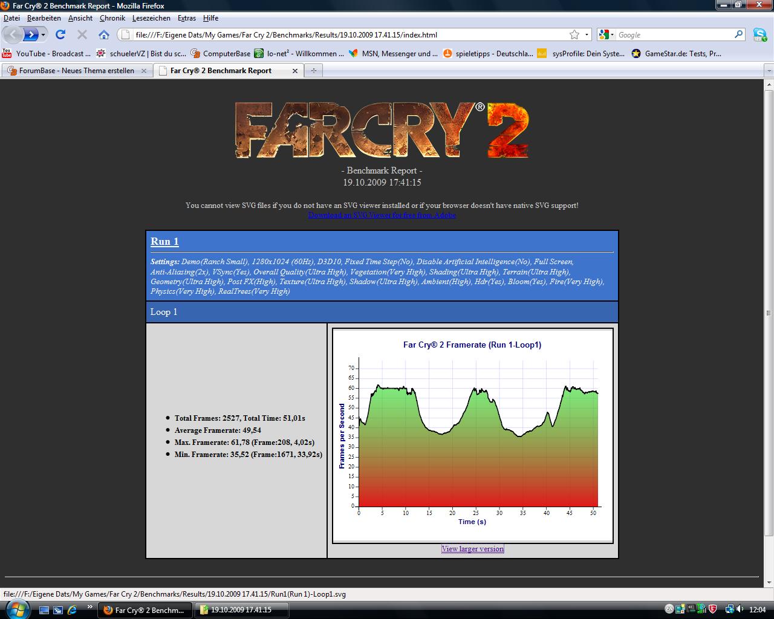Bookmark this page with the star icon
Viewport: 774px width, 619px height.
[574, 34]
